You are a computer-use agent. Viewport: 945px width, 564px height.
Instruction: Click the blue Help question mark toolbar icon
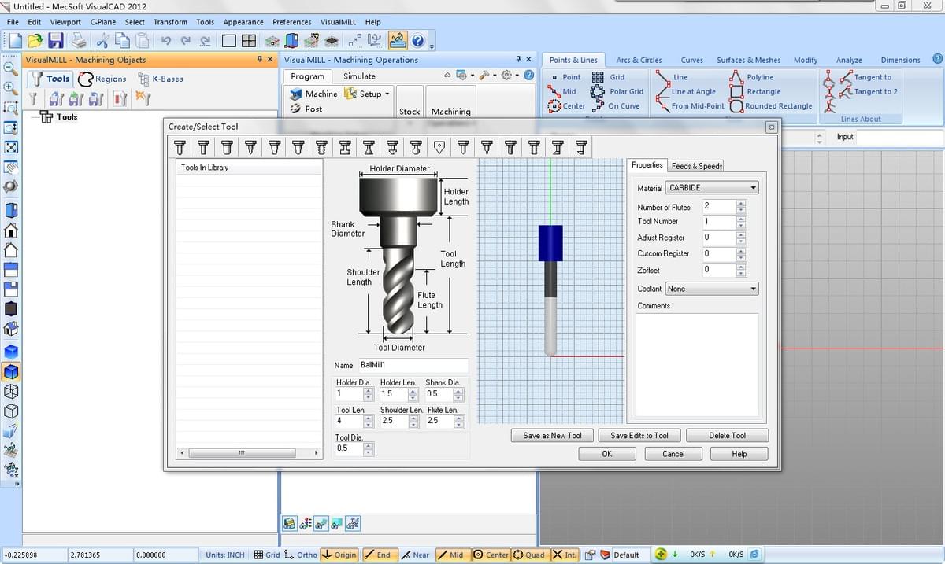(x=418, y=40)
